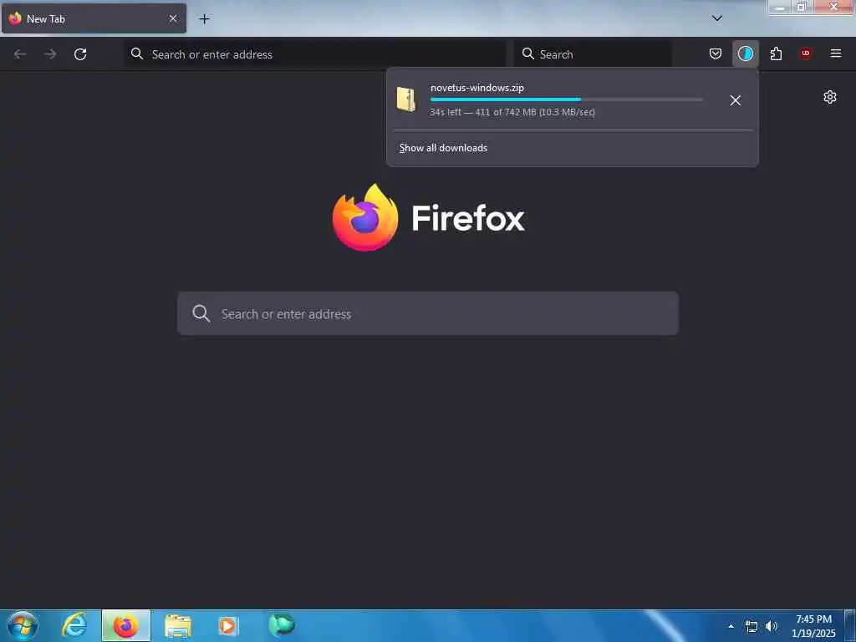Click Show all downloads
Viewport: 856px width, 642px height.
(443, 148)
